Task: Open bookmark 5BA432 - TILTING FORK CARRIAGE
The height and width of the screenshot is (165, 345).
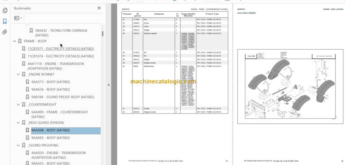Action: coord(61,33)
